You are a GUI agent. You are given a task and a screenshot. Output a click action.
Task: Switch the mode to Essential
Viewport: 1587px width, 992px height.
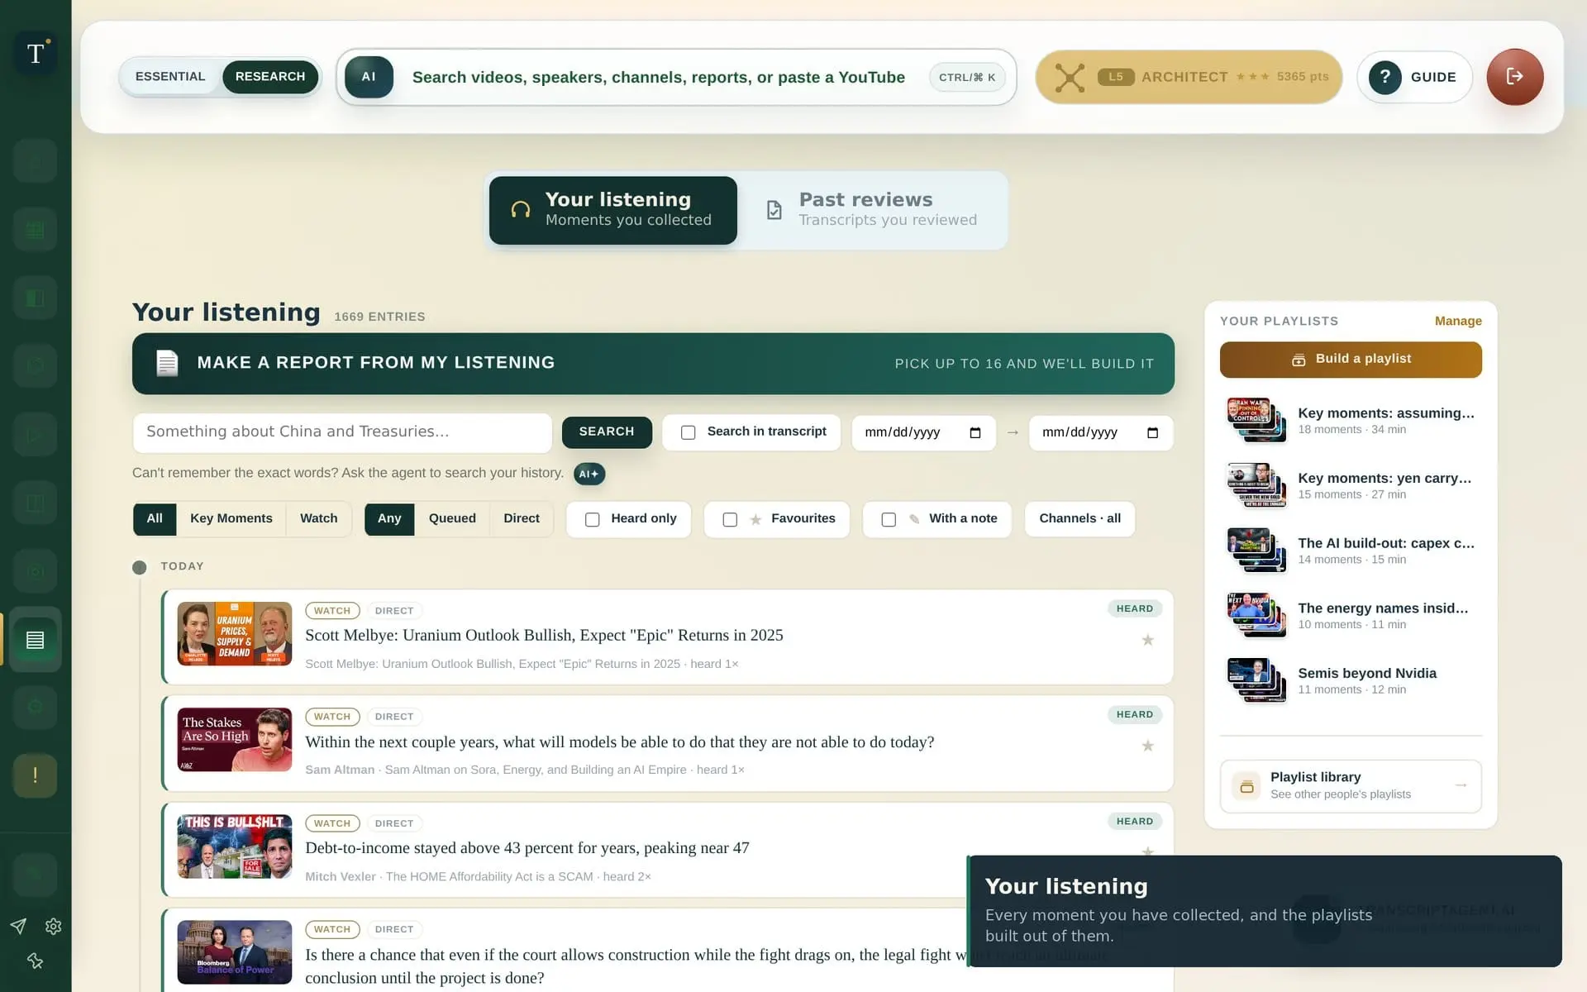coord(170,77)
